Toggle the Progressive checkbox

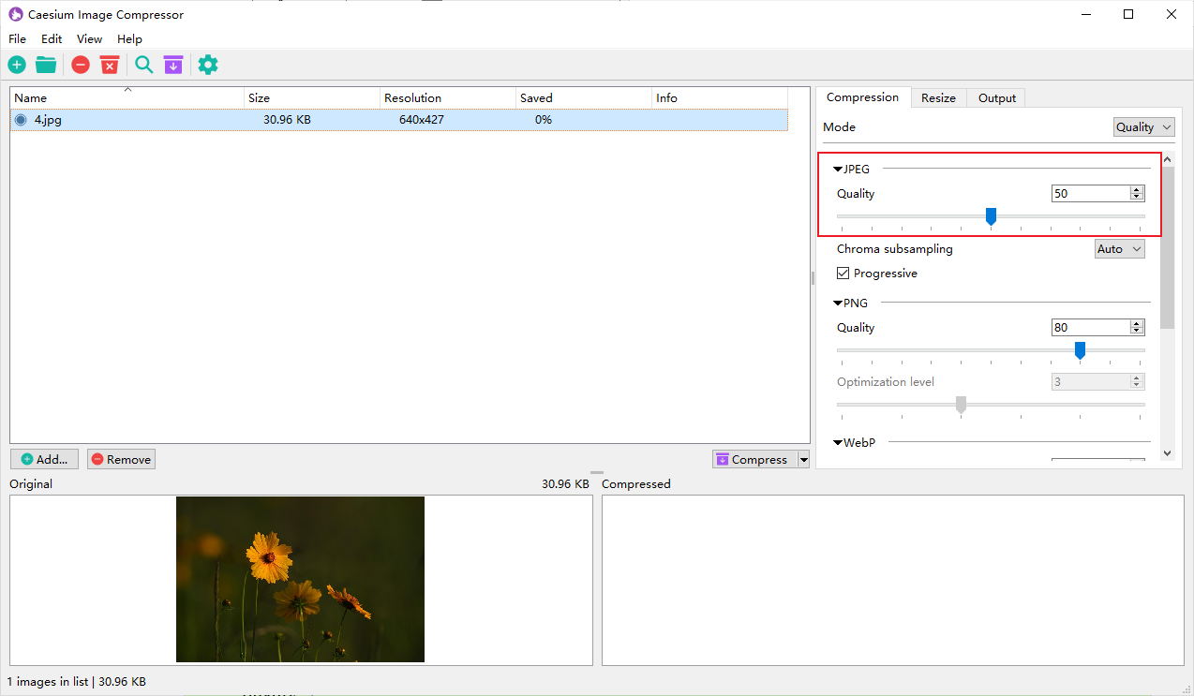[x=843, y=274]
